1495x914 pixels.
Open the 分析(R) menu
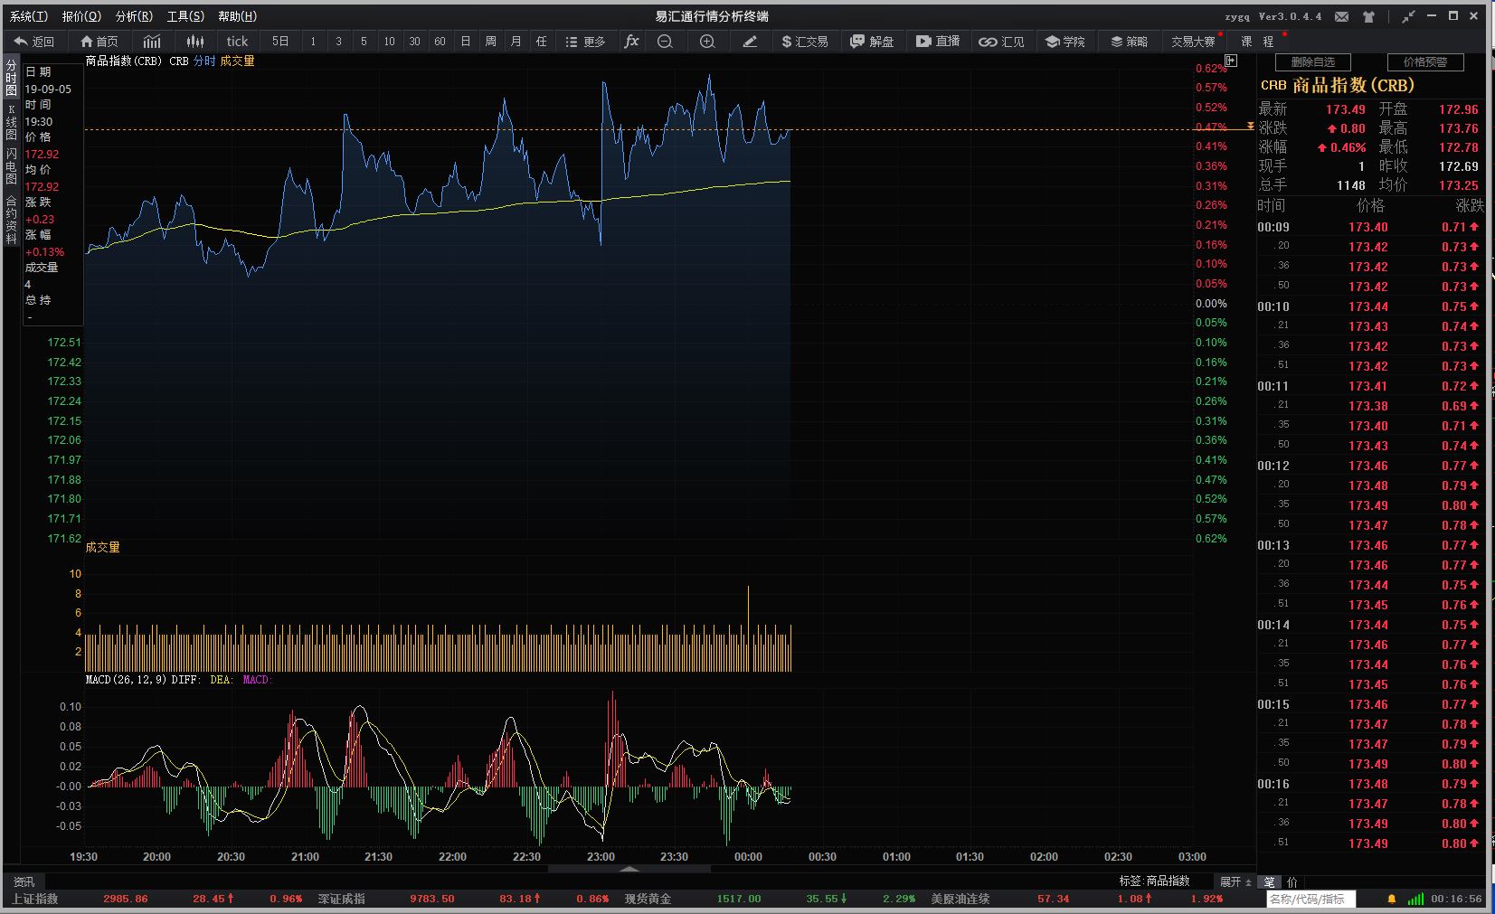click(x=134, y=16)
